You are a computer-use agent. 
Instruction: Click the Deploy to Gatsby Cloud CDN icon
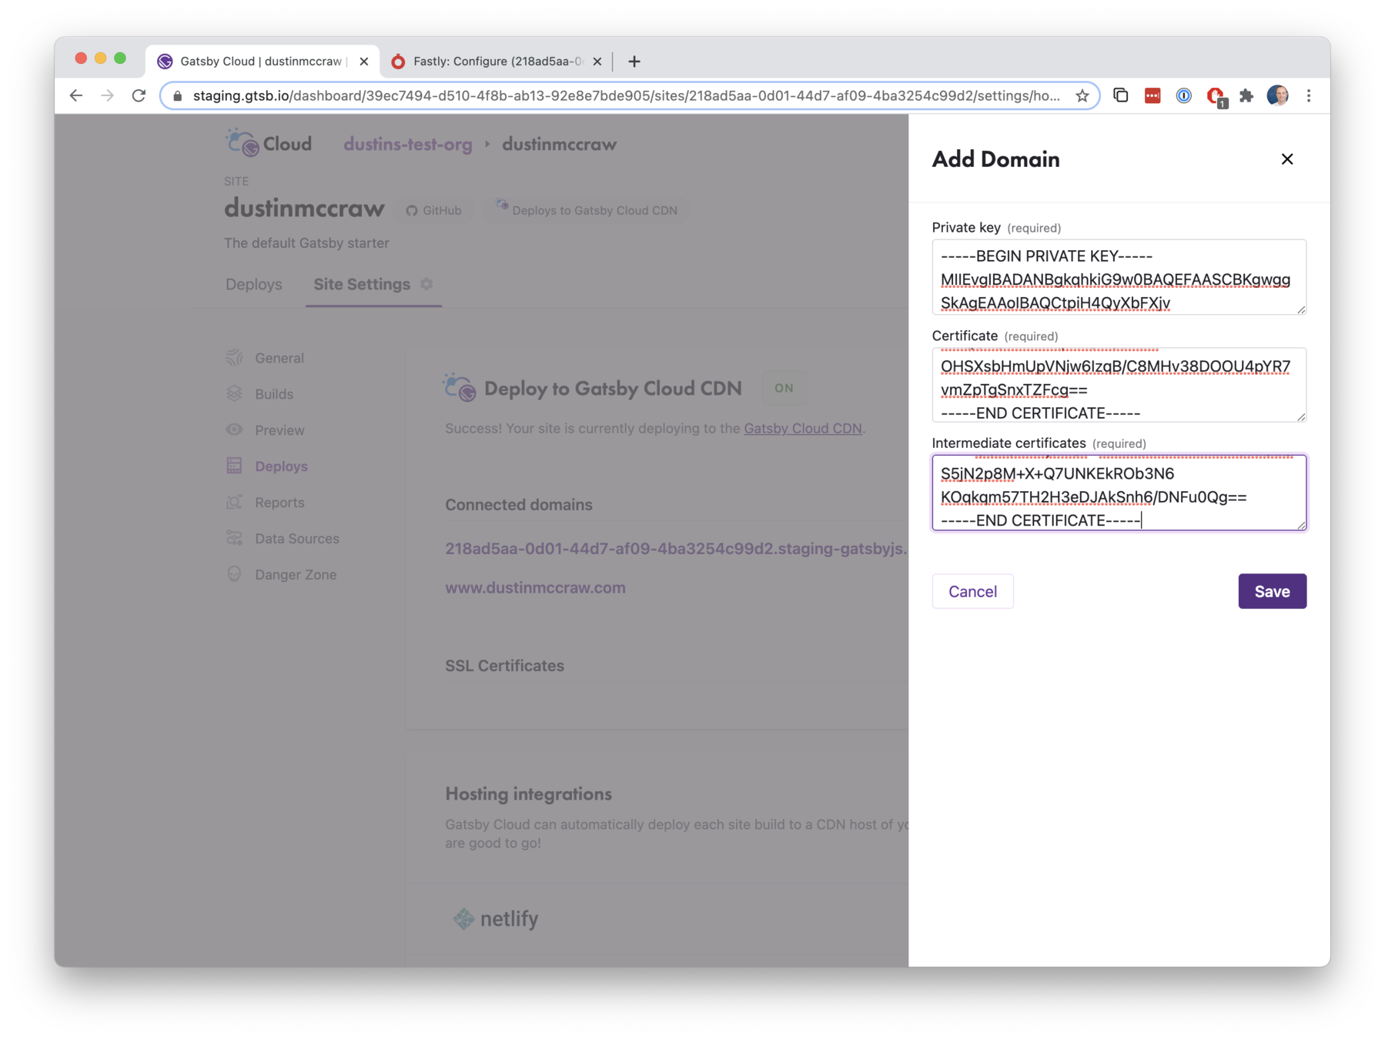[x=460, y=387]
